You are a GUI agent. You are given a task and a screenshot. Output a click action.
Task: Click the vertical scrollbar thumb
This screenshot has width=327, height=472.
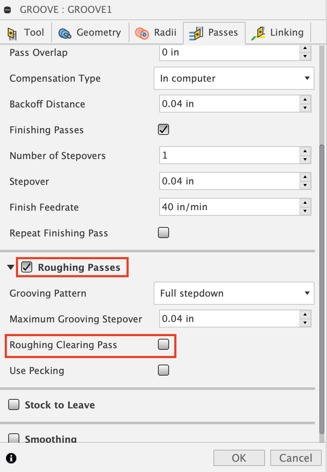[x=321, y=288]
